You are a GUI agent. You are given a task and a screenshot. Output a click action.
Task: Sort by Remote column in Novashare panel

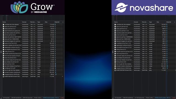[145, 22]
